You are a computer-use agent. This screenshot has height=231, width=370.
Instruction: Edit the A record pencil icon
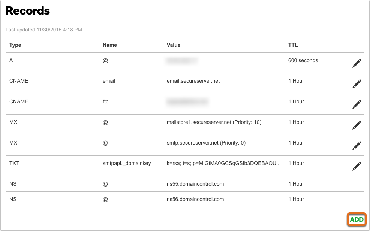pyautogui.click(x=357, y=63)
